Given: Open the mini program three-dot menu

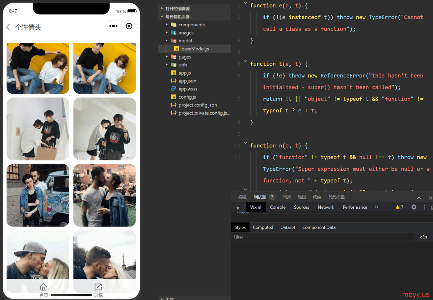Looking at the screenshot, I should [x=113, y=26].
